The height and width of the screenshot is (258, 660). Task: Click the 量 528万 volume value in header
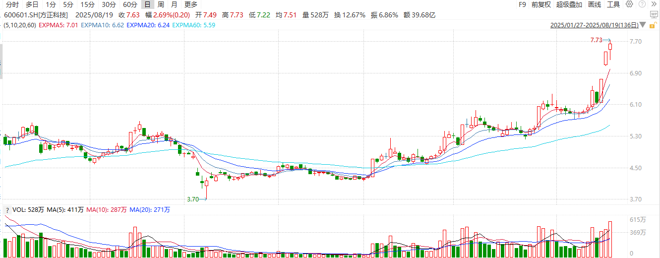click(315, 15)
